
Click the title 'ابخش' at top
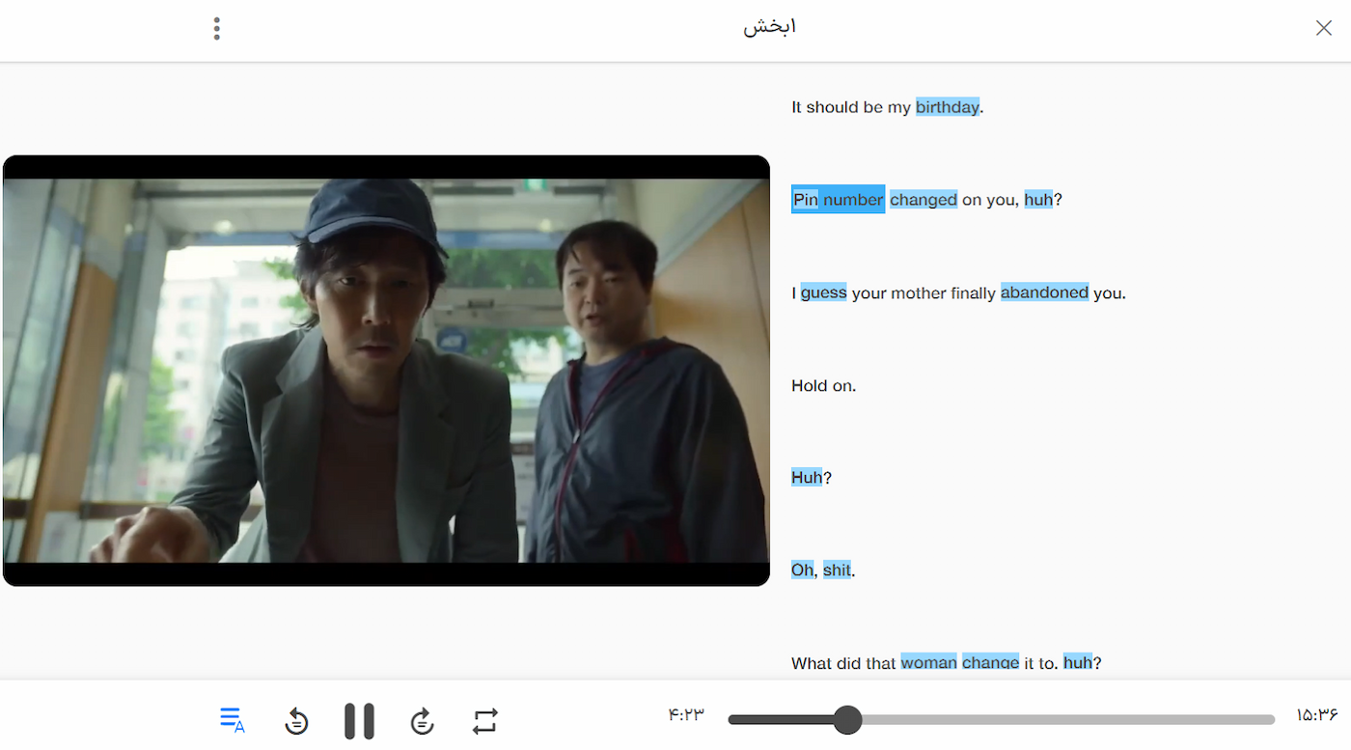tap(769, 27)
